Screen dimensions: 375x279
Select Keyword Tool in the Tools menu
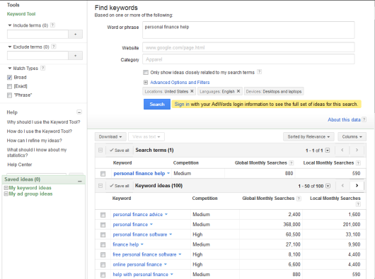(21, 14)
